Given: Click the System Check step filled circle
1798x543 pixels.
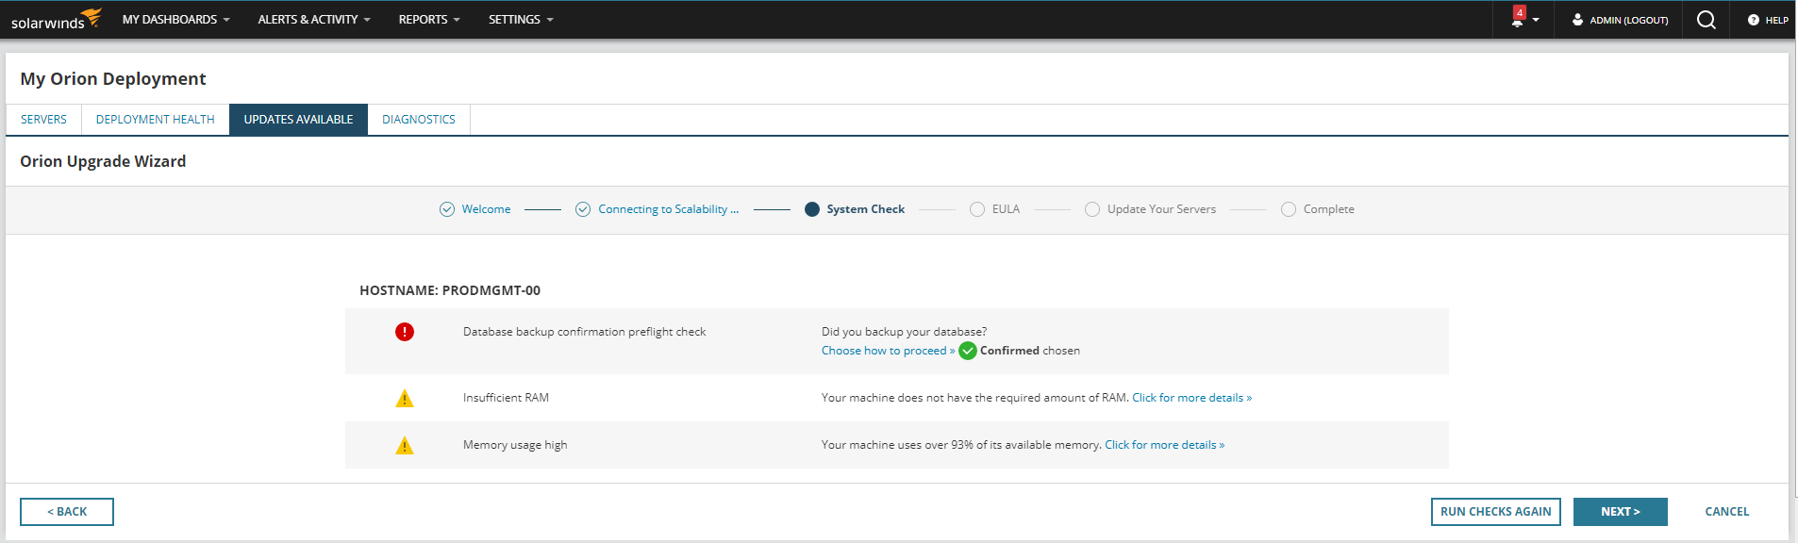Looking at the screenshot, I should click(812, 209).
